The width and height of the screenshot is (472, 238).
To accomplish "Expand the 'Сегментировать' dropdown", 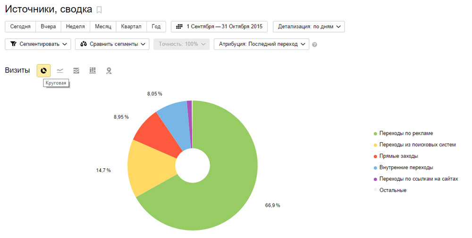I will pos(38,44).
